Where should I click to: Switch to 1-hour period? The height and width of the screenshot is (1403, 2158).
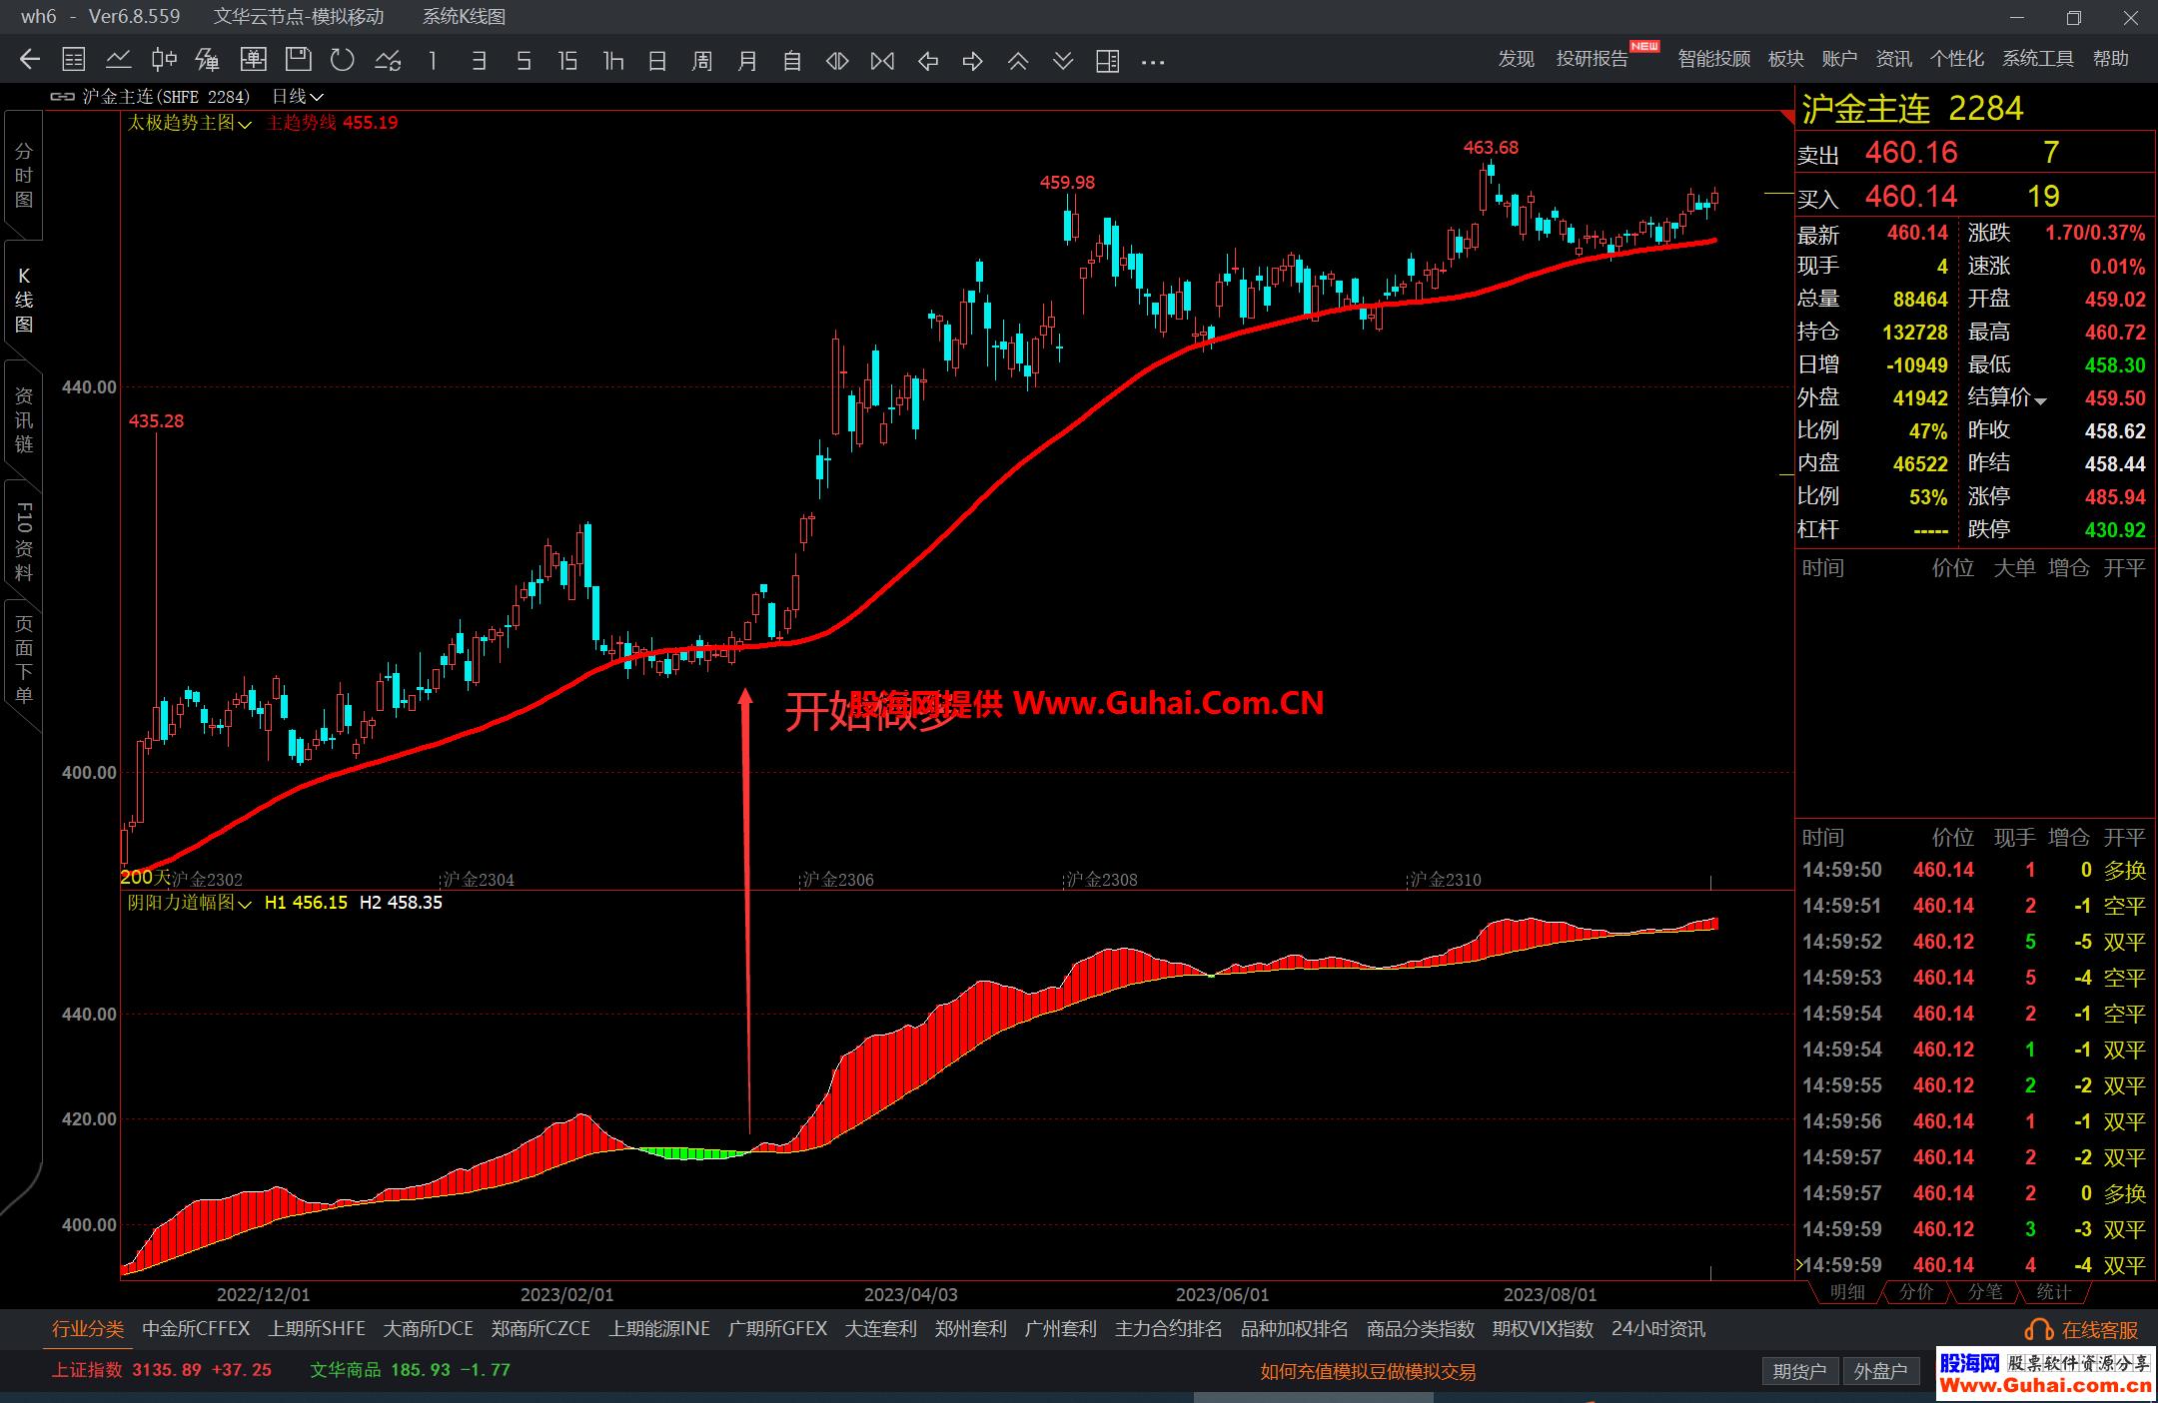click(613, 61)
